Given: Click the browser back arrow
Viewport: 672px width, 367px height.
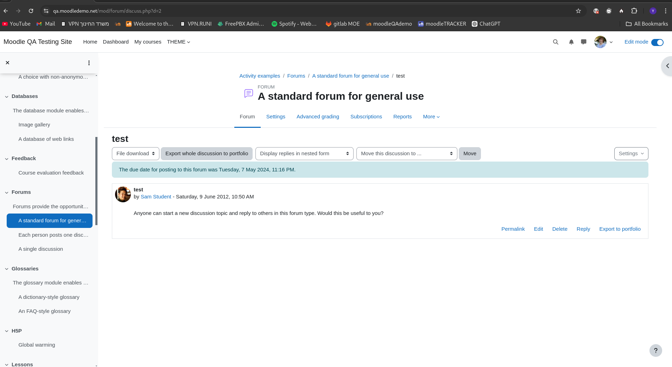Looking at the screenshot, I should [6, 11].
